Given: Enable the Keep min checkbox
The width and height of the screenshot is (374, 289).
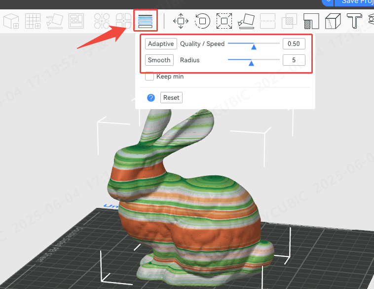Looking at the screenshot, I should click(x=150, y=77).
